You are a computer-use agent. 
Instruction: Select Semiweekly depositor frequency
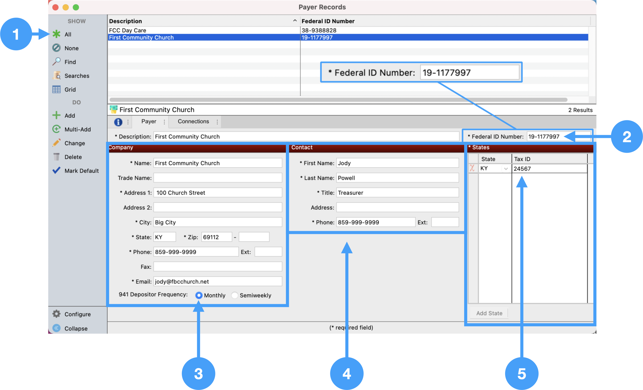coord(235,295)
